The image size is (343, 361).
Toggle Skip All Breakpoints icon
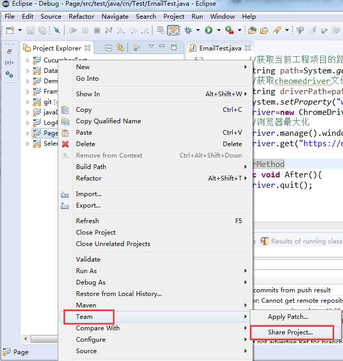click(57, 30)
